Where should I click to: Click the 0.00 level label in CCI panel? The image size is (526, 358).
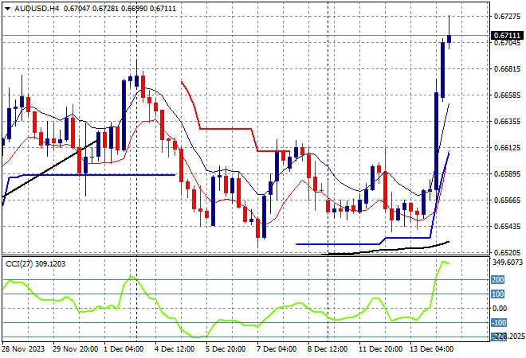500,309
